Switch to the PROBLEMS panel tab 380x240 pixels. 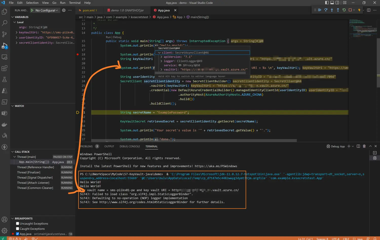(x=87, y=146)
